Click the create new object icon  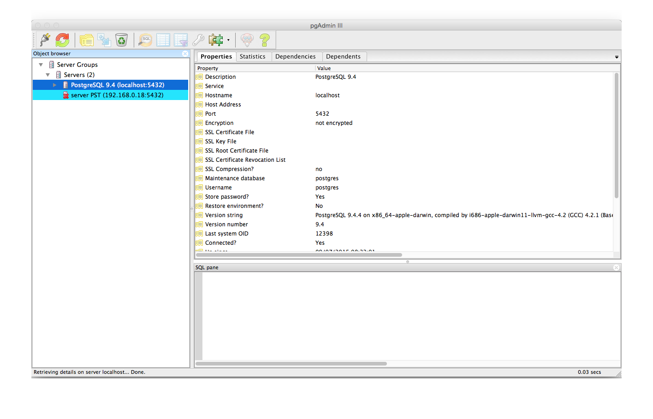pyautogui.click(x=104, y=40)
